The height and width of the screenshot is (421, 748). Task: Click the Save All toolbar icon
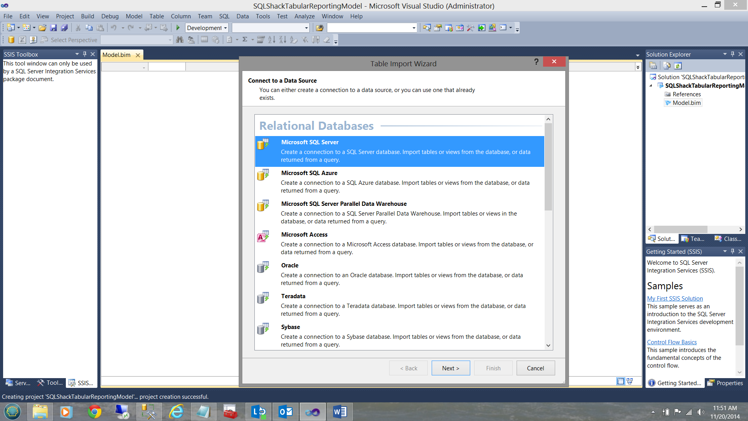[x=64, y=28]
